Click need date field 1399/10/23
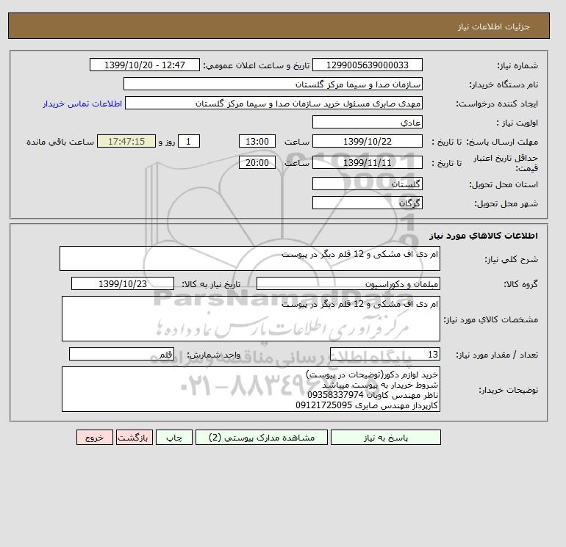 (123, 283)
